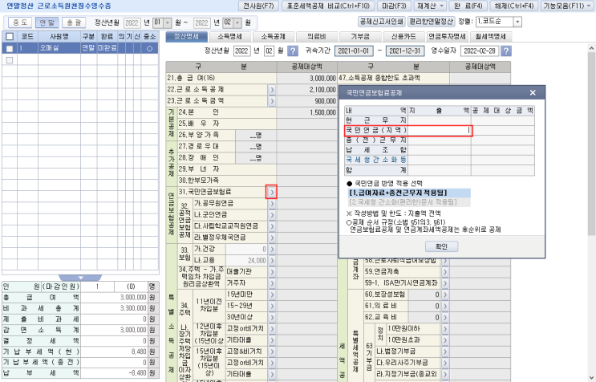The image size is (596, 382).
Task: Open detail arrow for 대출기관 row
Action: 272,272
